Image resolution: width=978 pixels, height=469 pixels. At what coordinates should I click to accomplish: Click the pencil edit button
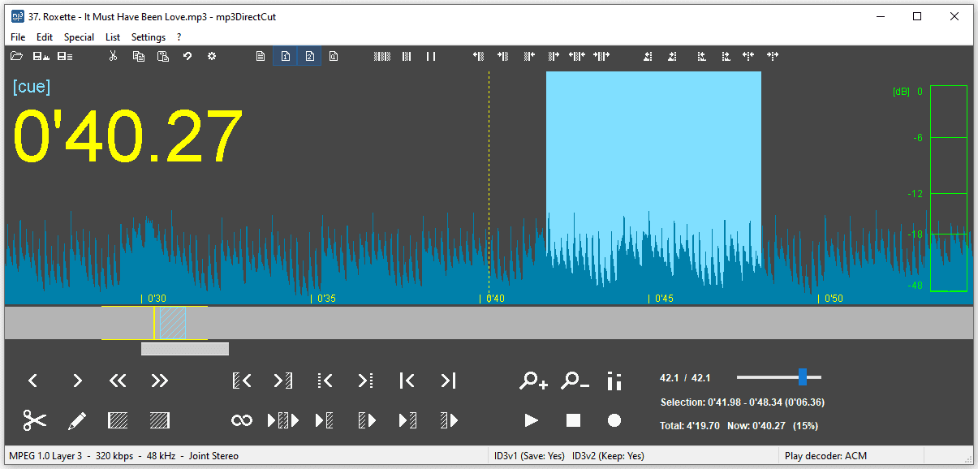click(77, 420)
